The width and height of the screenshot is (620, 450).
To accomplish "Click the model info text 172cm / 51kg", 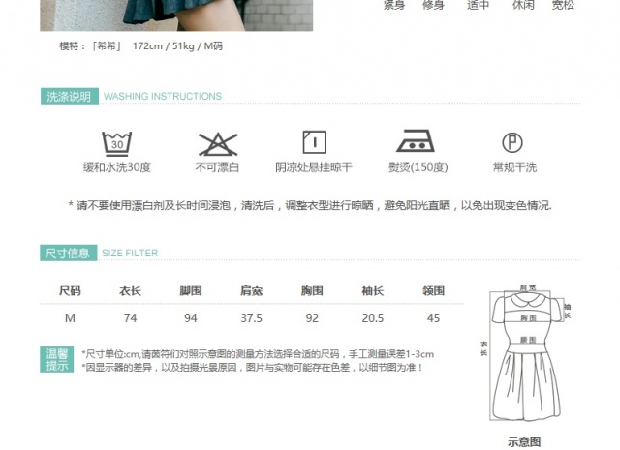I will [x=164, y=46].
